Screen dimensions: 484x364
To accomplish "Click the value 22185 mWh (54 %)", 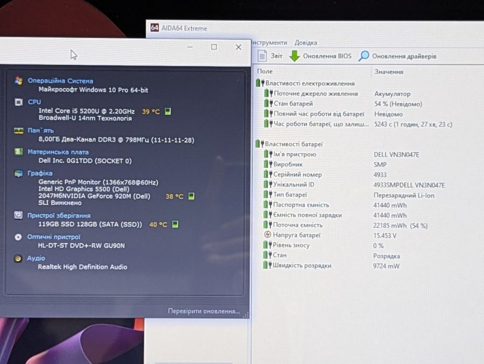I will coord(400,225).
